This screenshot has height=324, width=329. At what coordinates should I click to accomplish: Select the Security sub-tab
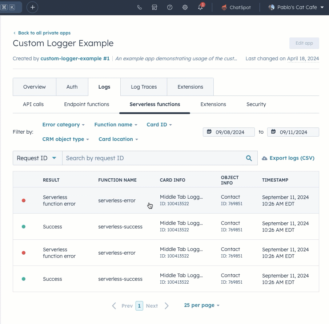pyautogui.click(x=256, y=104)
